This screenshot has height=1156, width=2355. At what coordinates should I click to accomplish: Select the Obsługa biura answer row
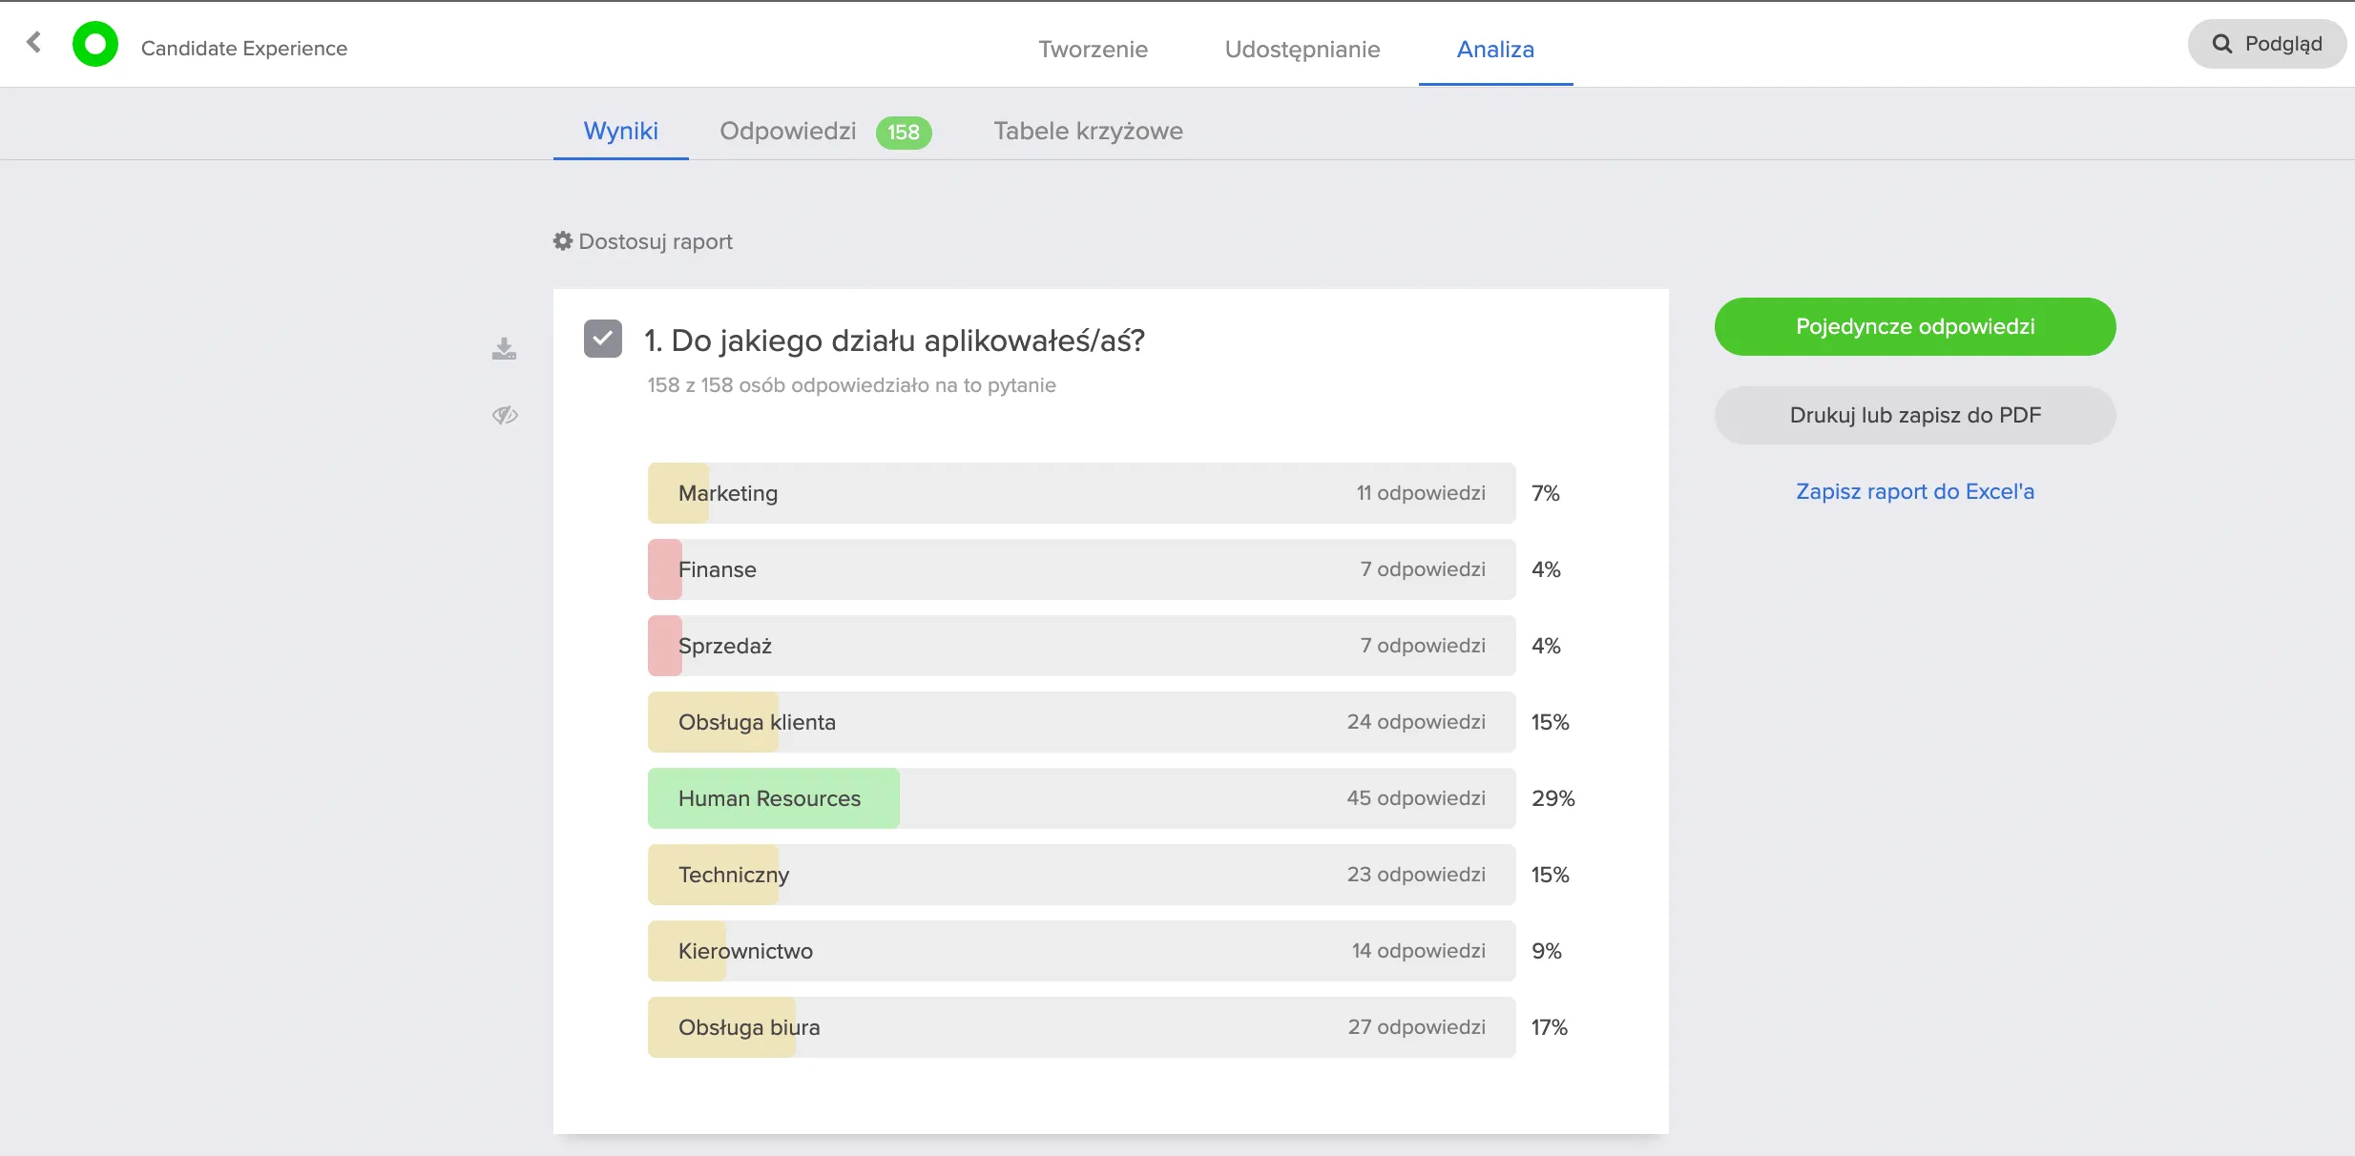click(x=1081, y=1027)
